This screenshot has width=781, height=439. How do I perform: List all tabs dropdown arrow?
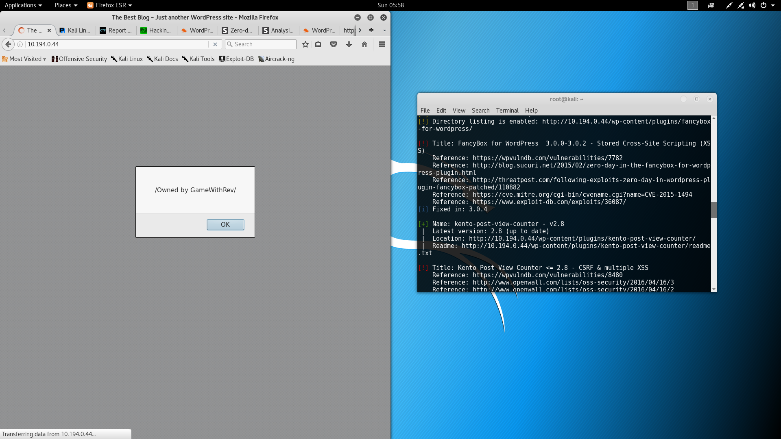click(x=384, y=30)
